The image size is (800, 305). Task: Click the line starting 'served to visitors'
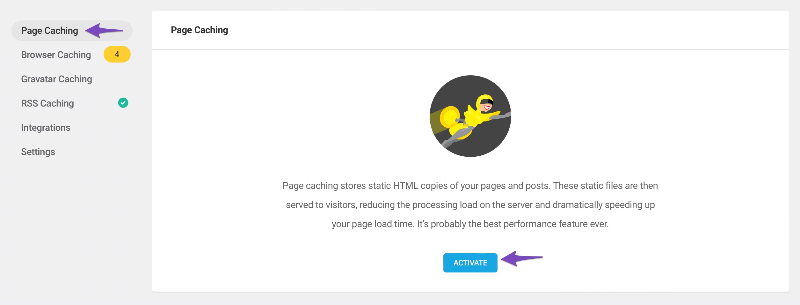[470, 205]
